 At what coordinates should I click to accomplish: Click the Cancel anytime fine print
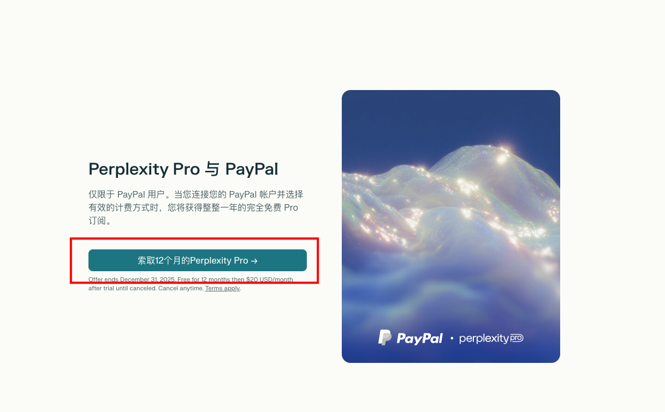pyautogui.click(x=181, y=288)
